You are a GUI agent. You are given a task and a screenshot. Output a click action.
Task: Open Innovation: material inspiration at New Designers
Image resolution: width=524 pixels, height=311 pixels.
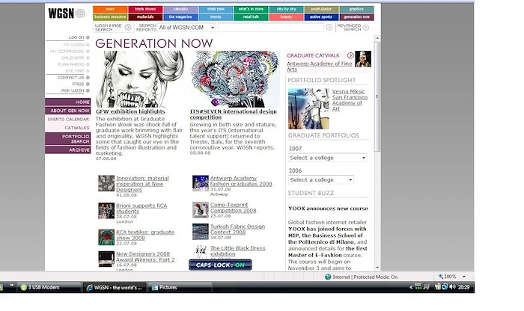click(x=142, y=184)
